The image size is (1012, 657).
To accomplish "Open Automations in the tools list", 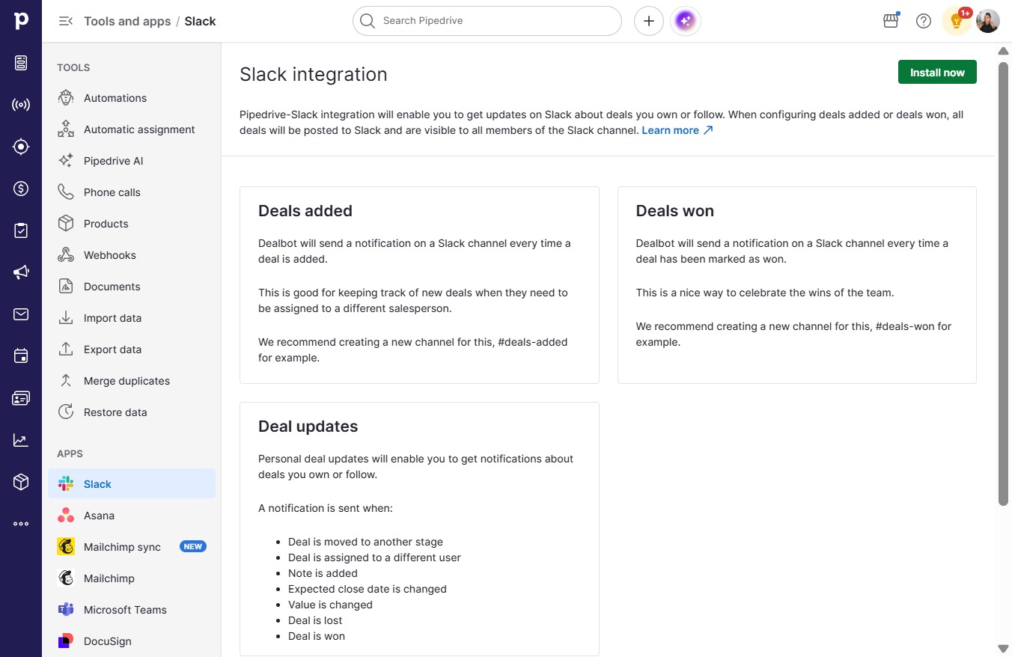I will click(132, 98).
